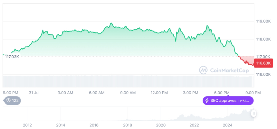Click the 119.00K price axis label

point(263,21)
